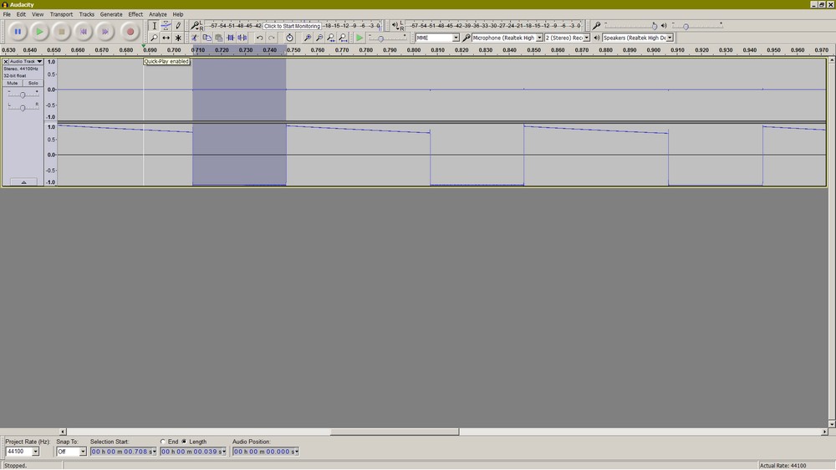The width and height of the screenshot is (836, 470).
Task: Click the Selection Start time field
Action: 123,452
